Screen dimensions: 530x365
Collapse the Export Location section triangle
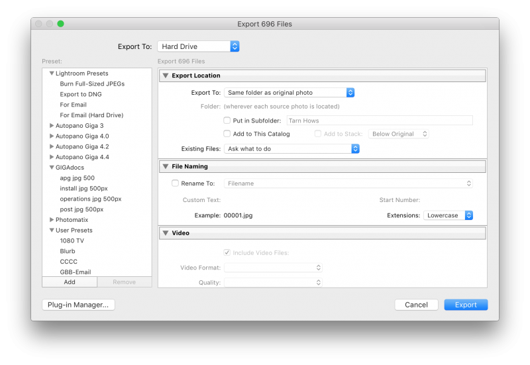(166, 76)
